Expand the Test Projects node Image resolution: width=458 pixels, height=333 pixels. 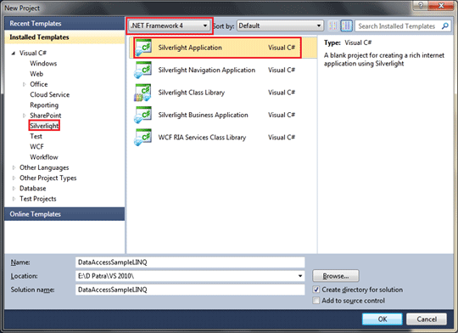[14, 199]
